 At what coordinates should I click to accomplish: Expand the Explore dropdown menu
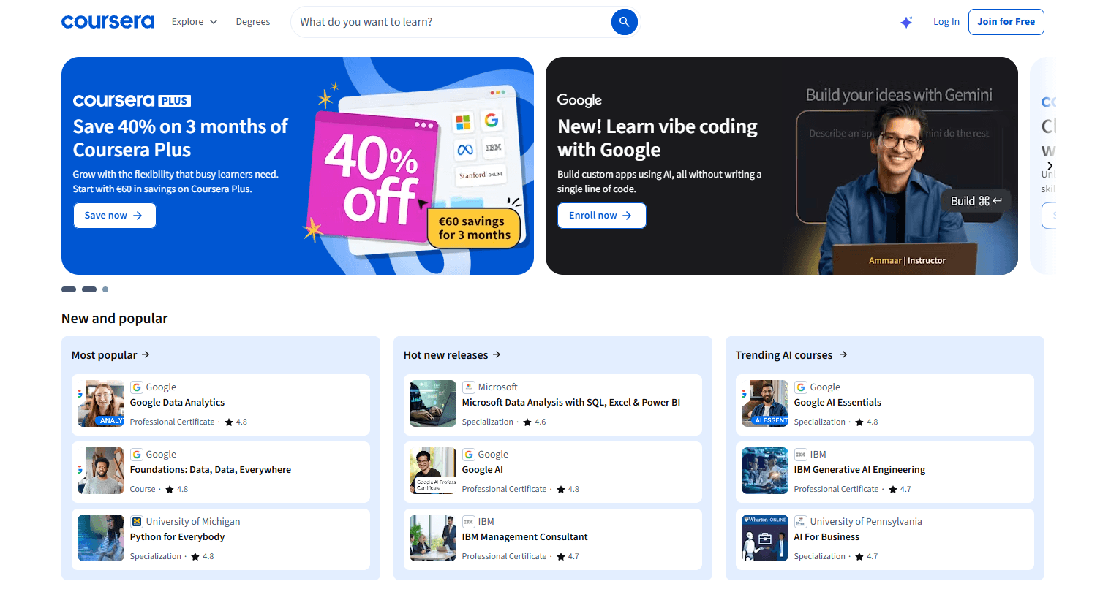pyautogui.click(x=195, y=22)
